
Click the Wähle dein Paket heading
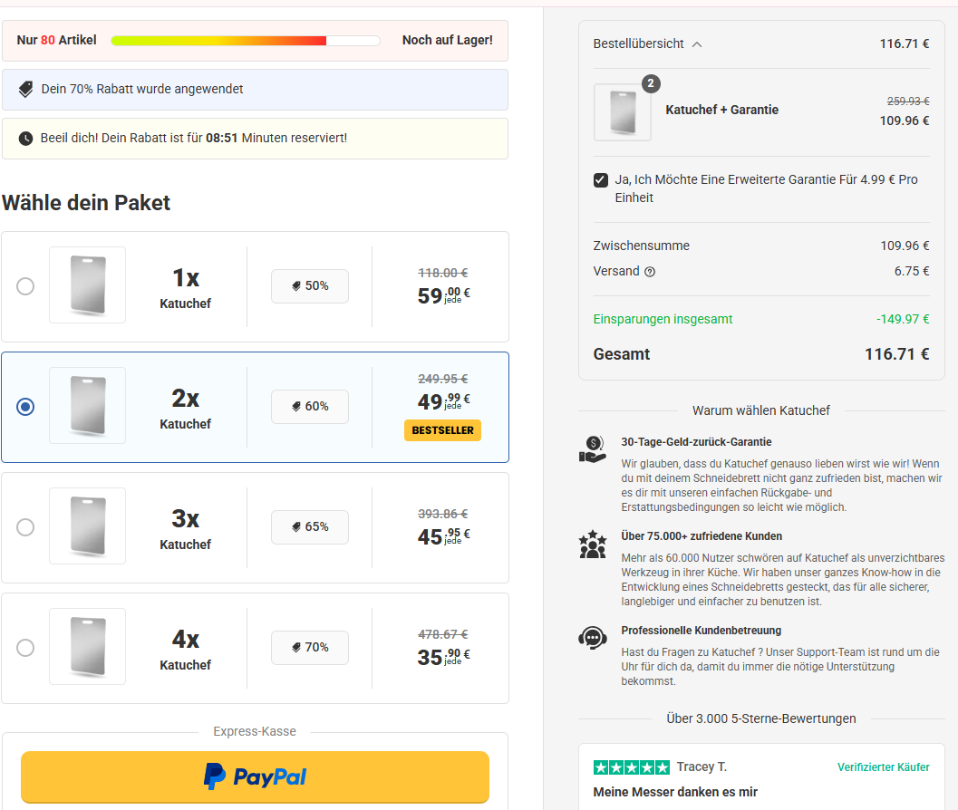(85, 203)
